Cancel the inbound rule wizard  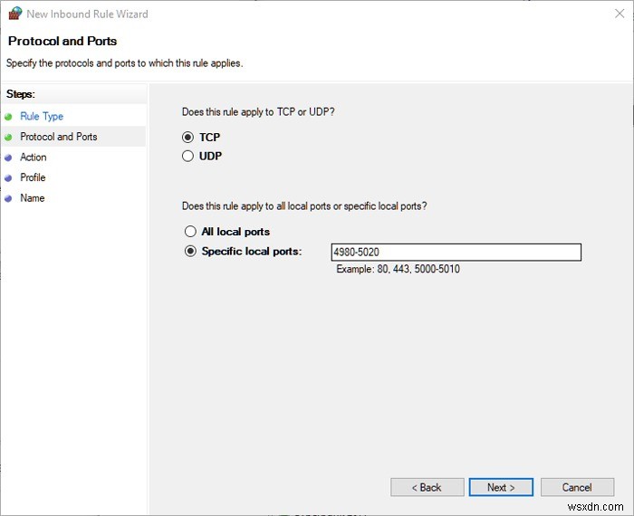pyautogui.click(x=577, y=487)
